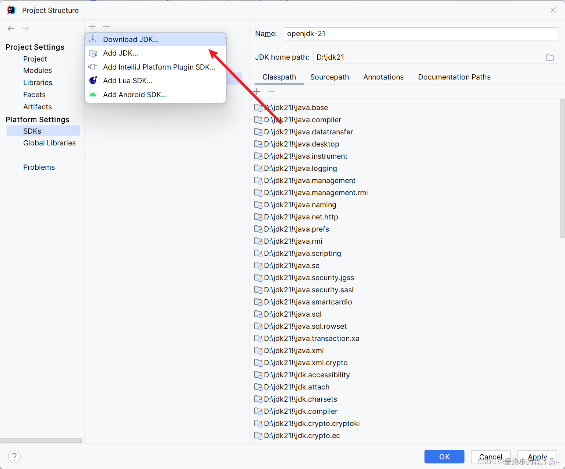
Task: Click folder icon of jdk.attach entry
Action: click(258, 387)
